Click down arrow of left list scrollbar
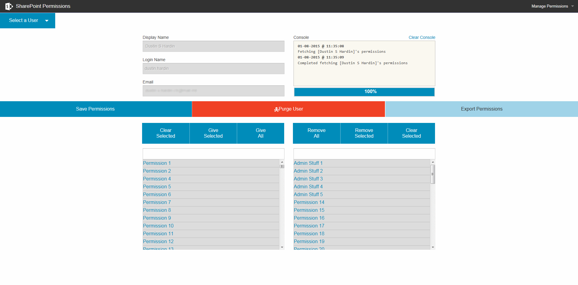578x285 pixels. (x=282, y=247)
